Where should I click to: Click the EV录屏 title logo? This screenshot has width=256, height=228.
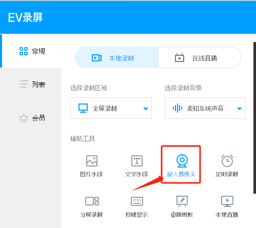point(25,17)
